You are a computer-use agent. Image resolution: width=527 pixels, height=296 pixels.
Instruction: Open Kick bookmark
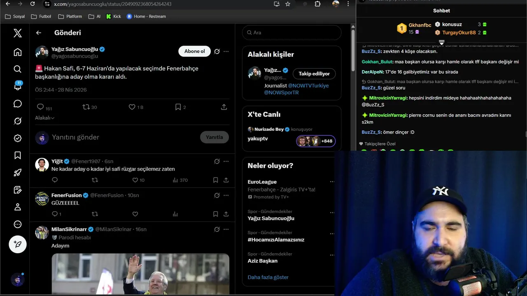click(114, 16)
